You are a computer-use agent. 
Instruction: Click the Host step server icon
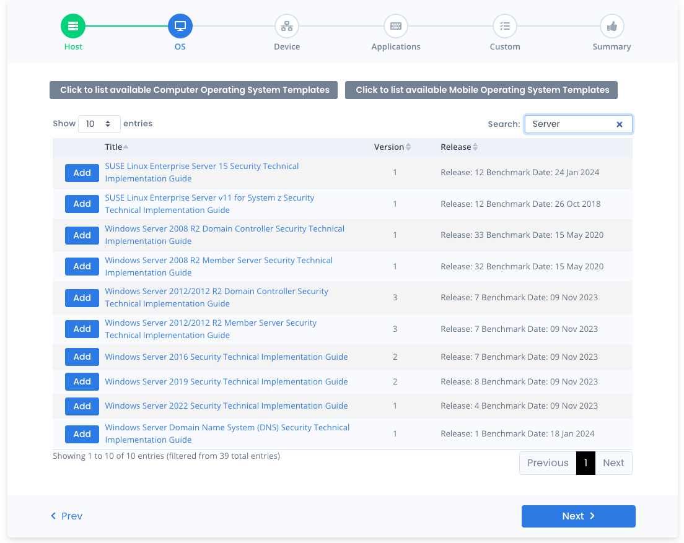pyautogui.click(x=73, y=26)
